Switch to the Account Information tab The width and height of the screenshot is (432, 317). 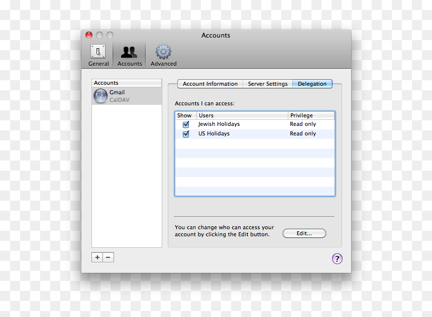210,84
